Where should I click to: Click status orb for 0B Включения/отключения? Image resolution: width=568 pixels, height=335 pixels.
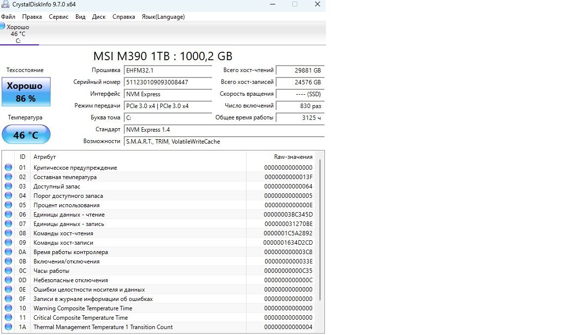pyautogui.click(x=8, y=261)
